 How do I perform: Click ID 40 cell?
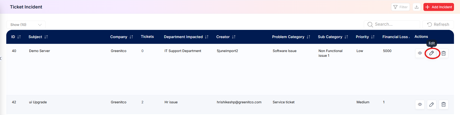pyautogui.click(x=14, y=51)
